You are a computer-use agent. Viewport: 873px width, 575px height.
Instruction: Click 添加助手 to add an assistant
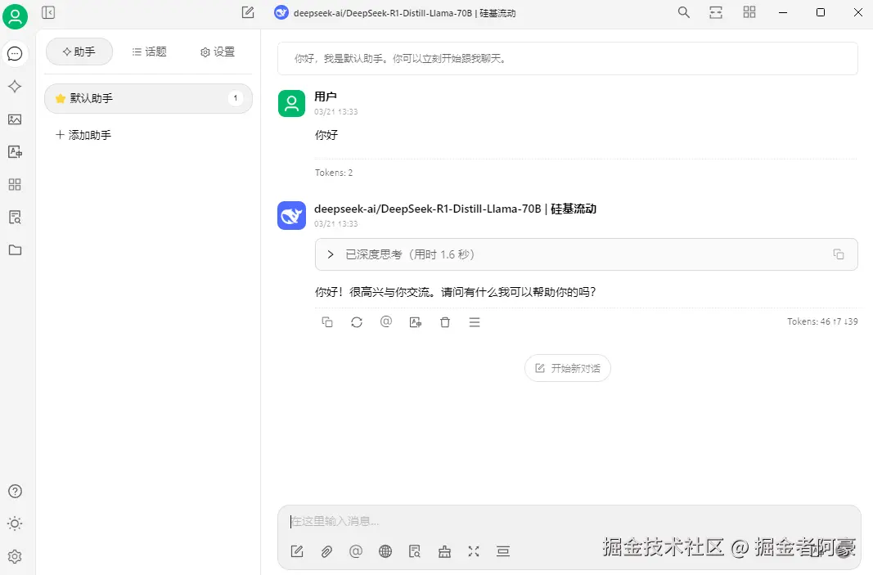[x=83, y=135]
